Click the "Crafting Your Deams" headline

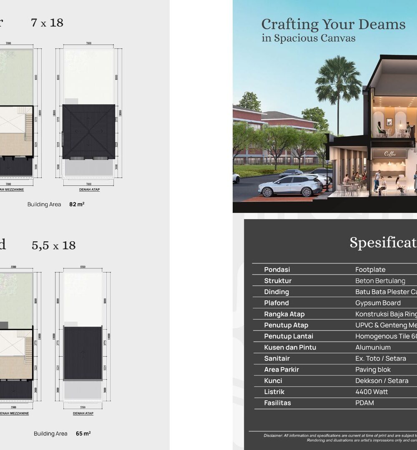click(333, 25)
